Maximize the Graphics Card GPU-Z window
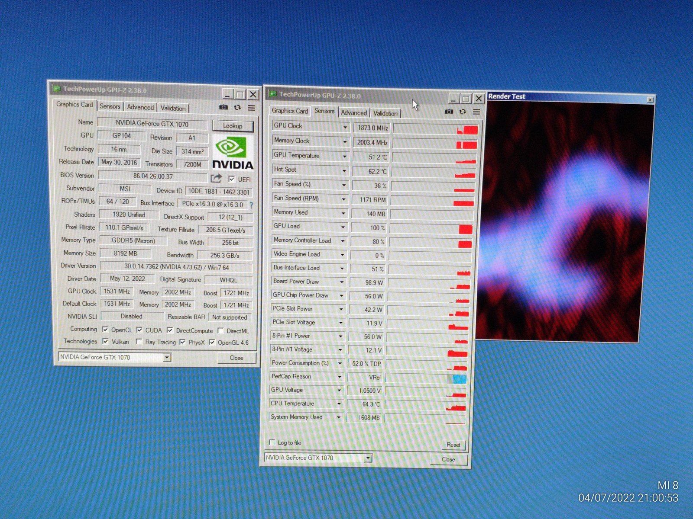693x519 pixels. click(240, 94)
